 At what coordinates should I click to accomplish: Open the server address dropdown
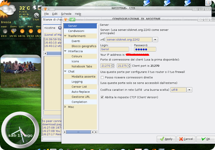(155, 40)
